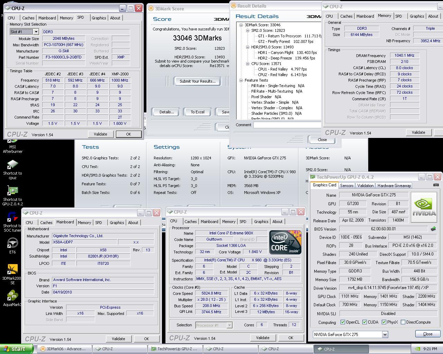Select Caches tab in CPU window
The image size is (443, 354).
[x=190, y=222]
